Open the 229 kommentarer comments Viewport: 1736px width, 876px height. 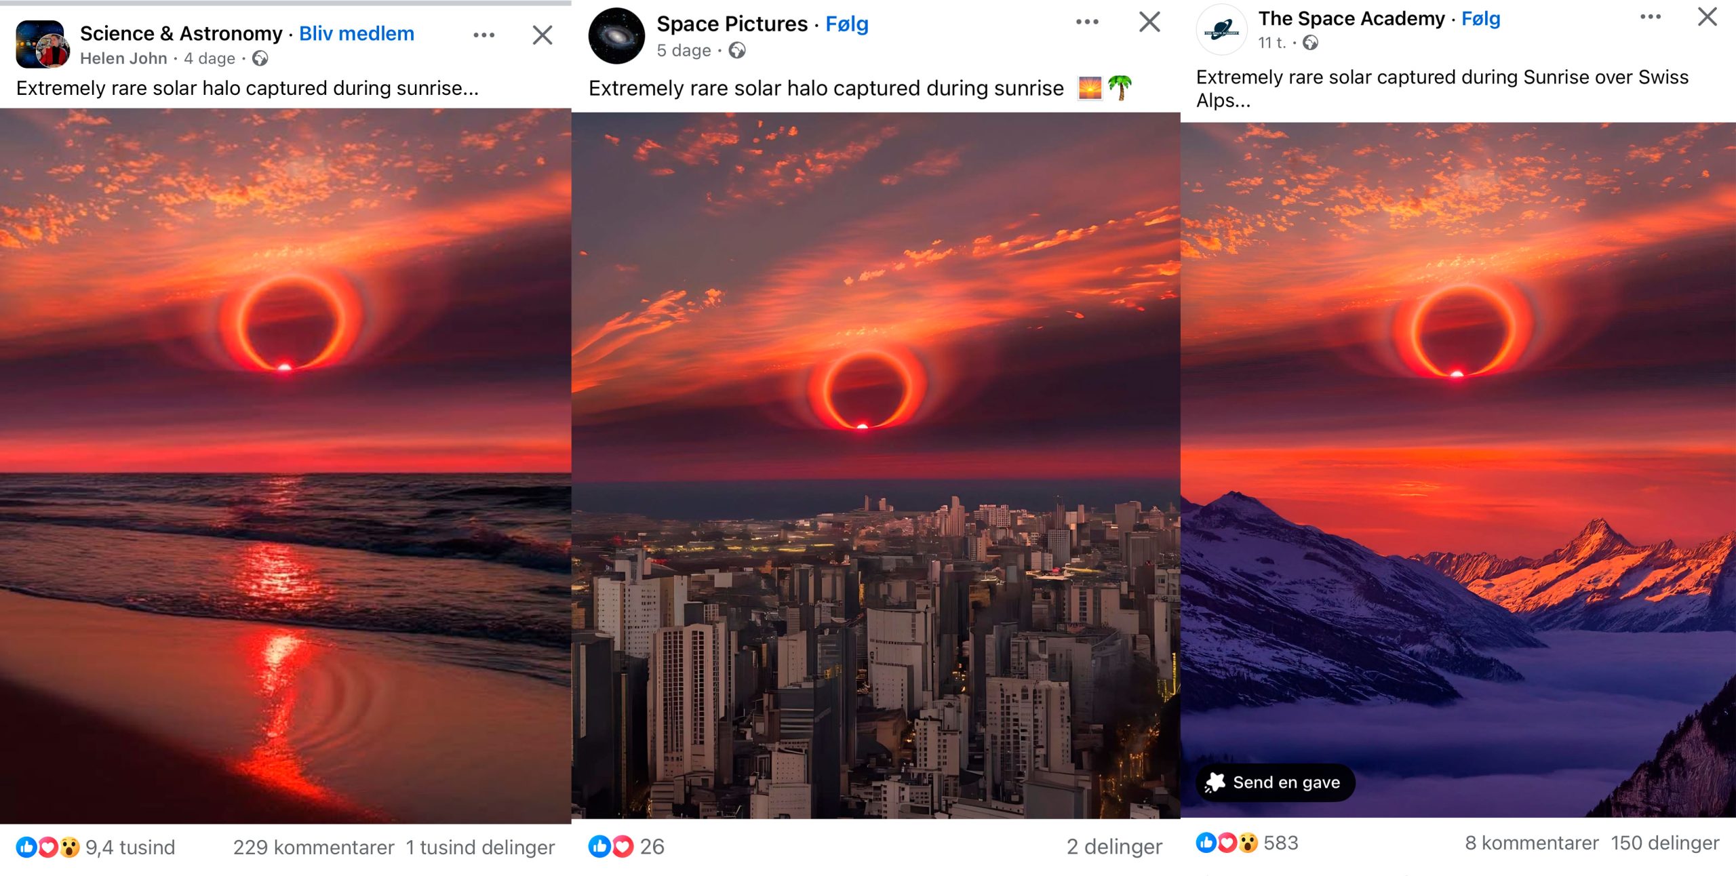click(313, 848)
